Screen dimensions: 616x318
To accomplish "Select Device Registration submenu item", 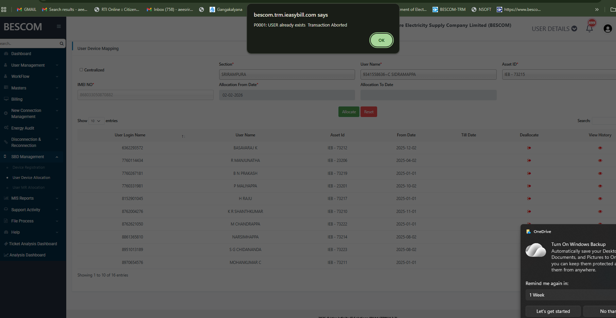I will tap(29, 167).
